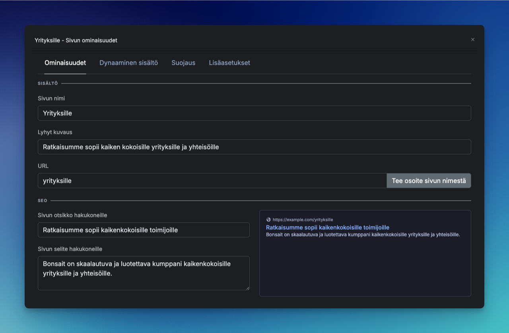Focus the Sivun nimi input field
Screen dimensions: 509x333
(x=254, y=113)
